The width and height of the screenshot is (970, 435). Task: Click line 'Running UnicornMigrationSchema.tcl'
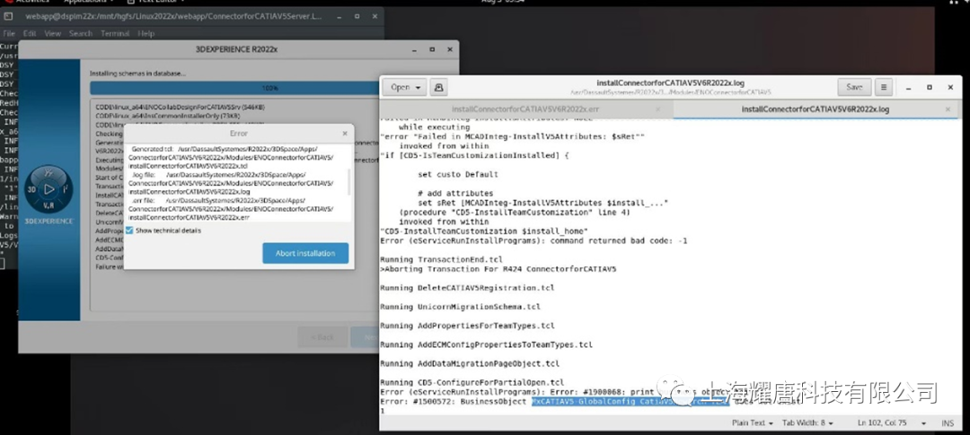point(460,307)
